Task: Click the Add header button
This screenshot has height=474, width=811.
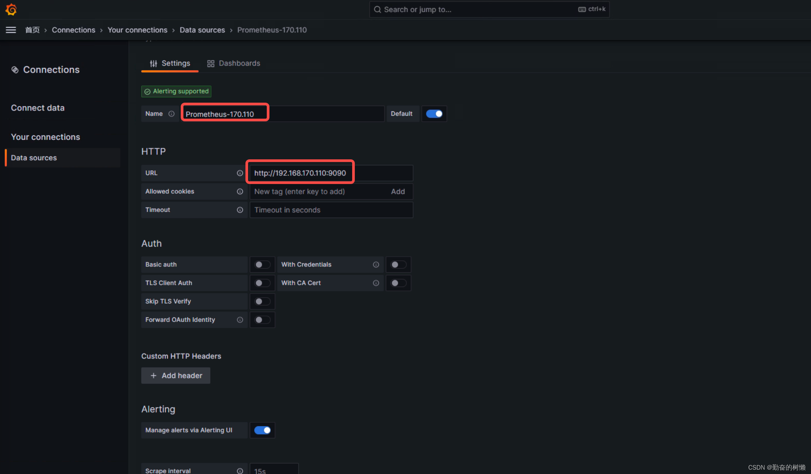Action: coord(176,376)
